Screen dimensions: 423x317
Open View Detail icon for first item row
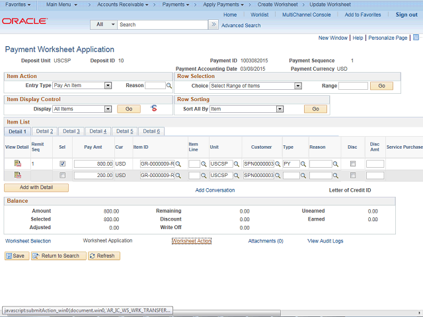click(x=17, y=163)
